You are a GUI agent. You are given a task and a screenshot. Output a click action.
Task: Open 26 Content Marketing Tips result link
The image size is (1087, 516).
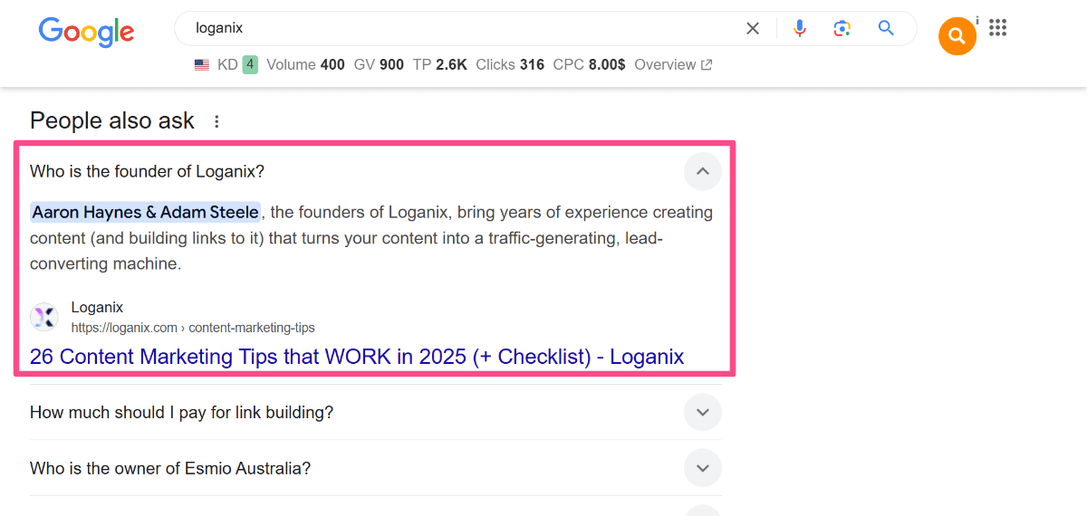[x=357, y=357]
